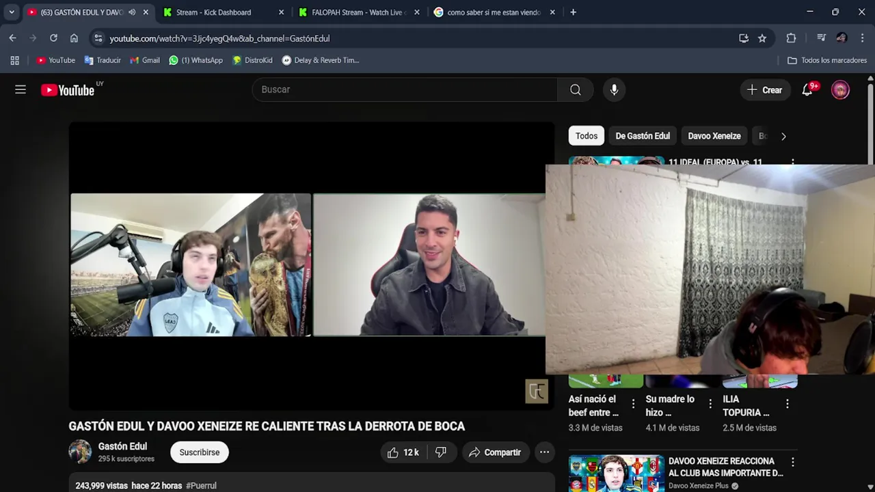
Task: Open the channel watermark in video corner
Action: pyautogui.click(x=537, y=392)
